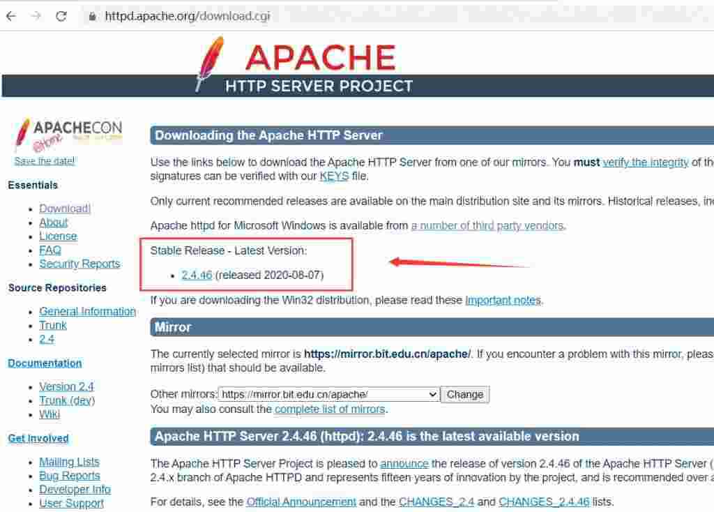The height and width of the screenshot is (512, 714).
Task: Open the ApacheCon promotional image
Action: click(x=68, y=134)
